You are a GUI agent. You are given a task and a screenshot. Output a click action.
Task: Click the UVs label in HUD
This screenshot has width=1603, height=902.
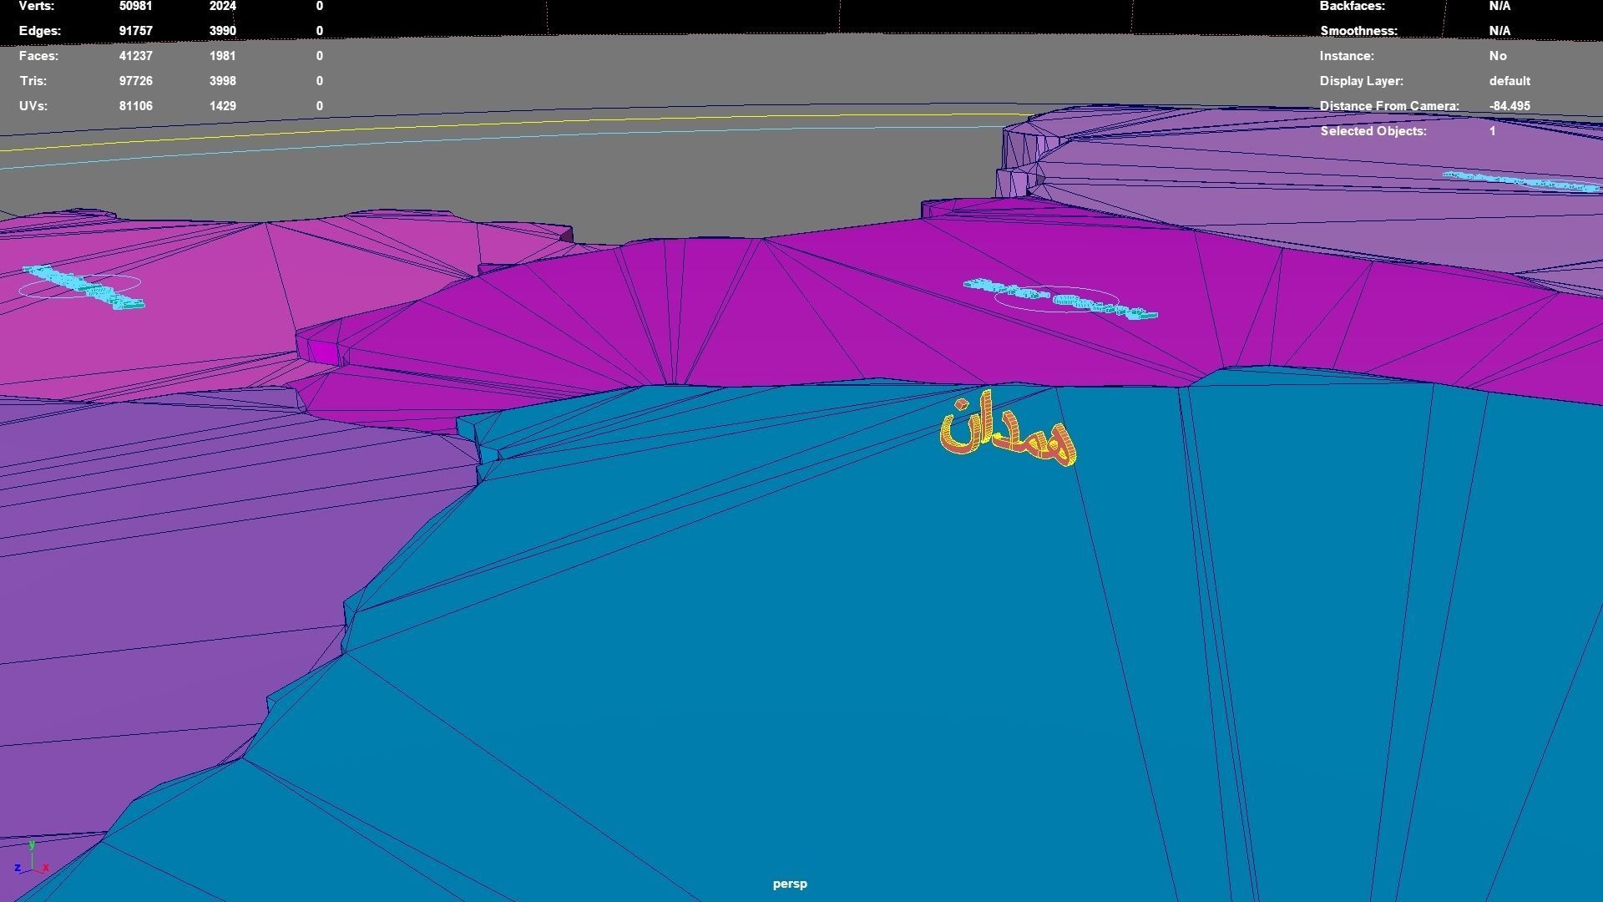click(33, 106)
